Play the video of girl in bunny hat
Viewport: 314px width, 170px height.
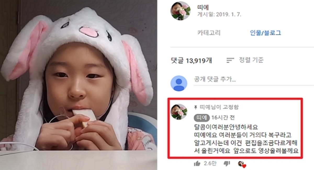pyautogui.click(x=78, y=85)
